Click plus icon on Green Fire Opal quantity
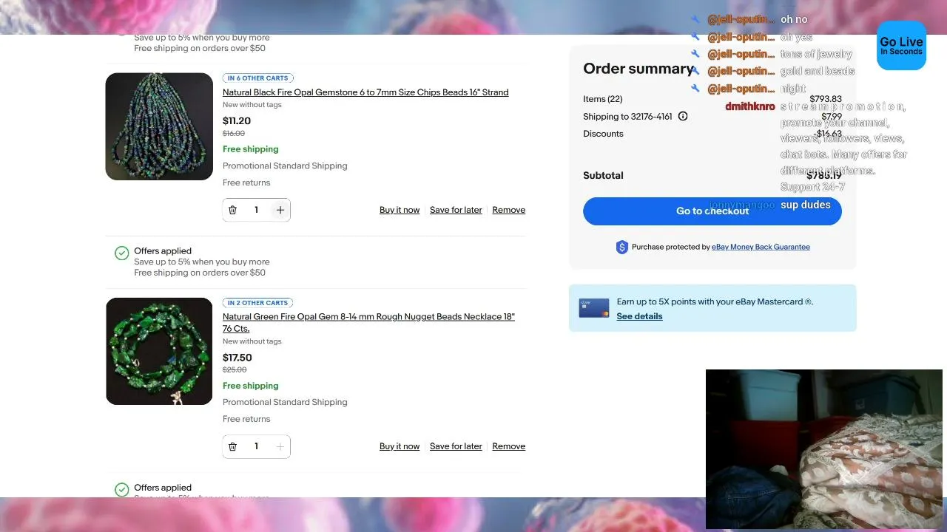This screenshot has height=532, width=947. coord(280,446)
